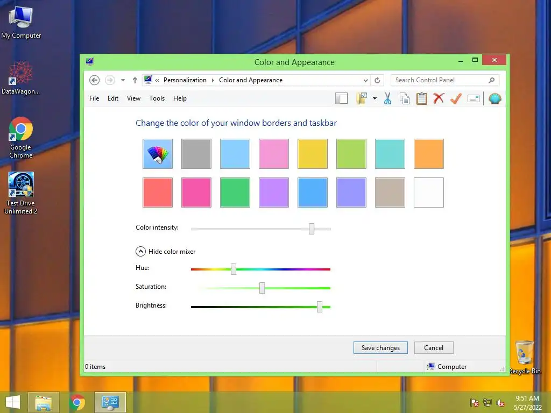The width and height of the screenshot is (551, 413).
Task: Click the network tray icon
Action: pos(488,403)
